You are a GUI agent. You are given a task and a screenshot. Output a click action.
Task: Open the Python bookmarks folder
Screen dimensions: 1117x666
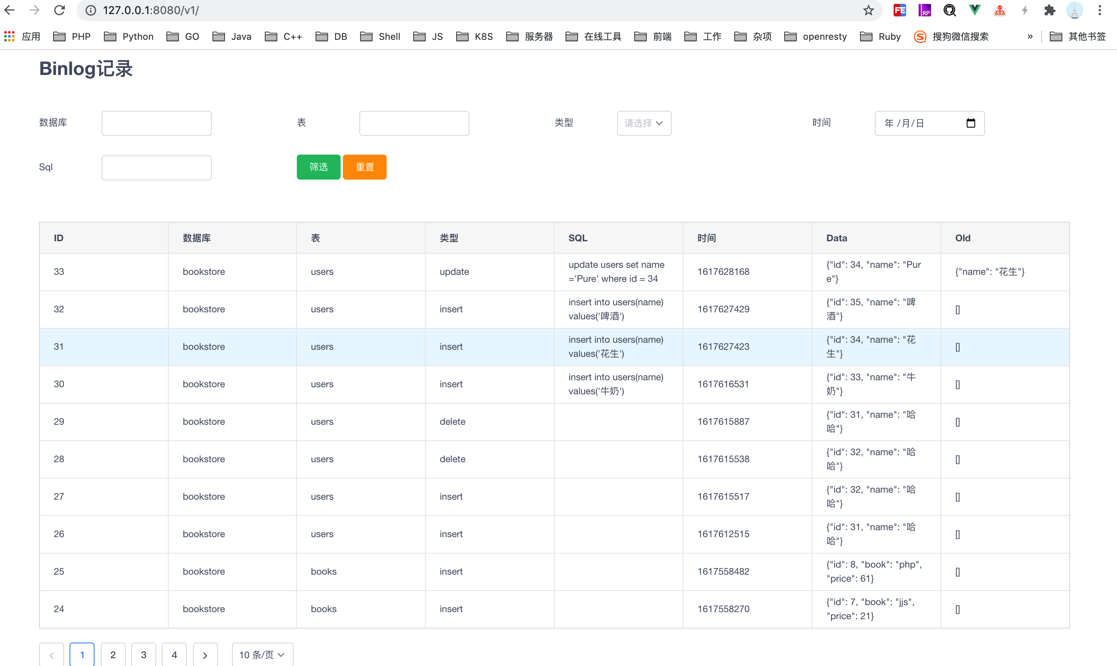pos(129,36)
